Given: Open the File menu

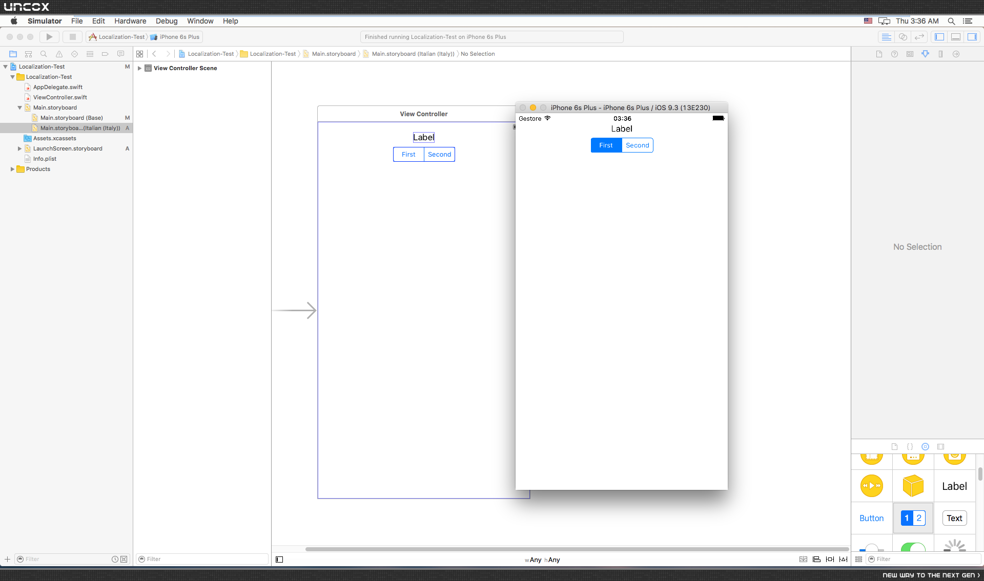Looking at the screenshot, I should [77, 21].
